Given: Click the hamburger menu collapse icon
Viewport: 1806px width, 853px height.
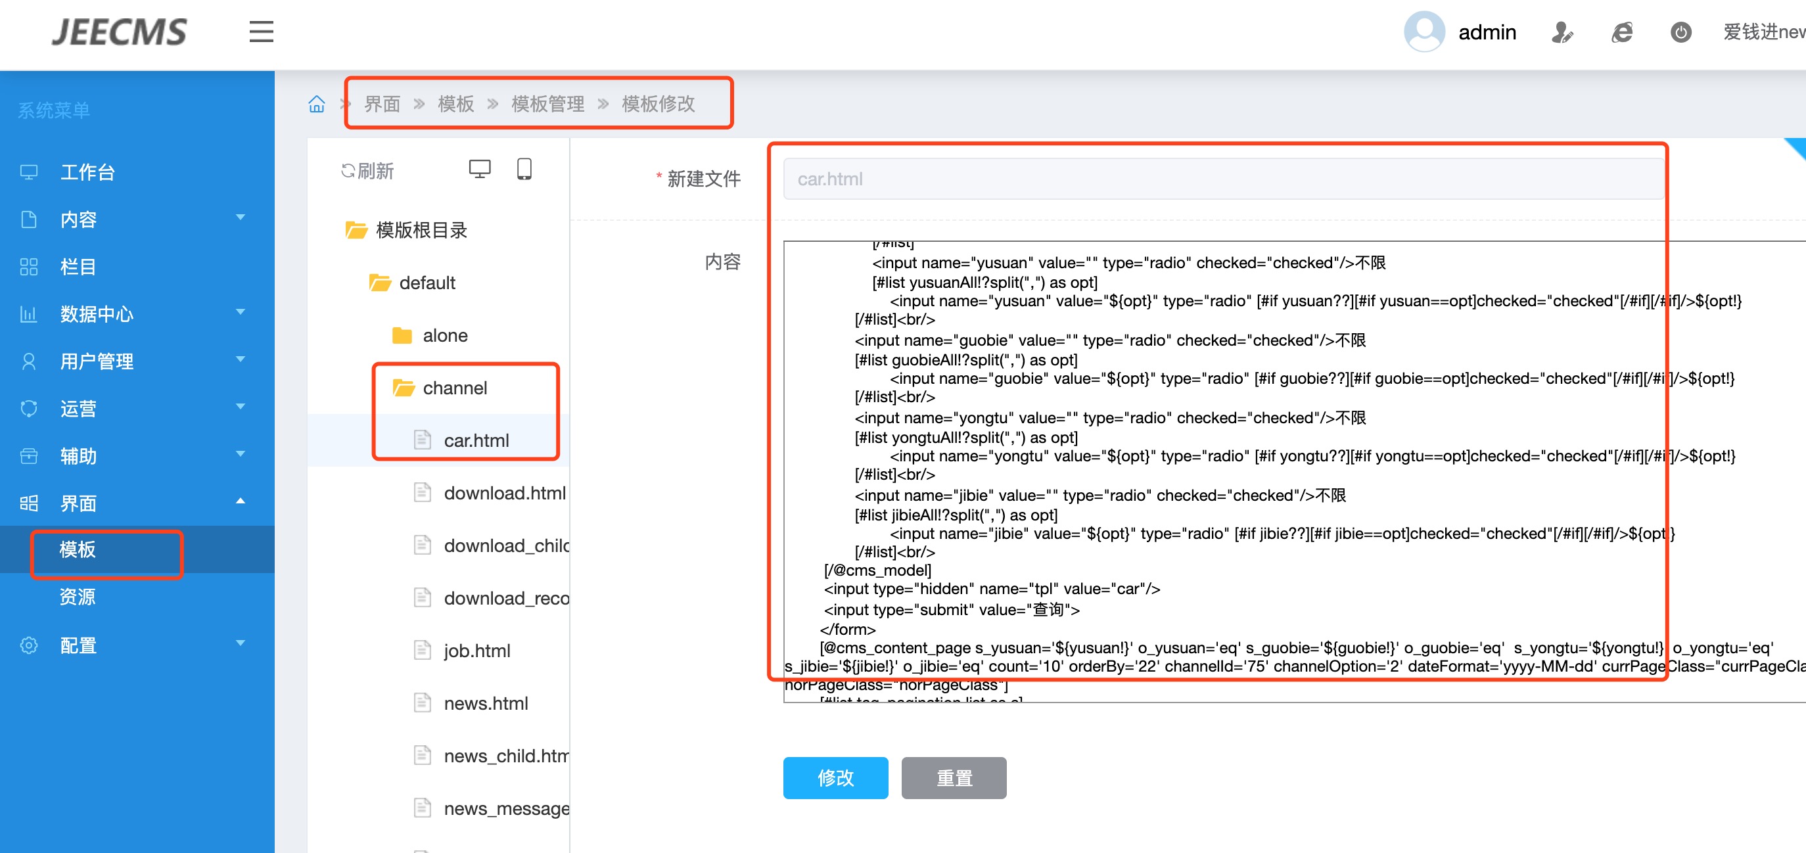Looking at the screenshot, I should [x=261, y=32].
